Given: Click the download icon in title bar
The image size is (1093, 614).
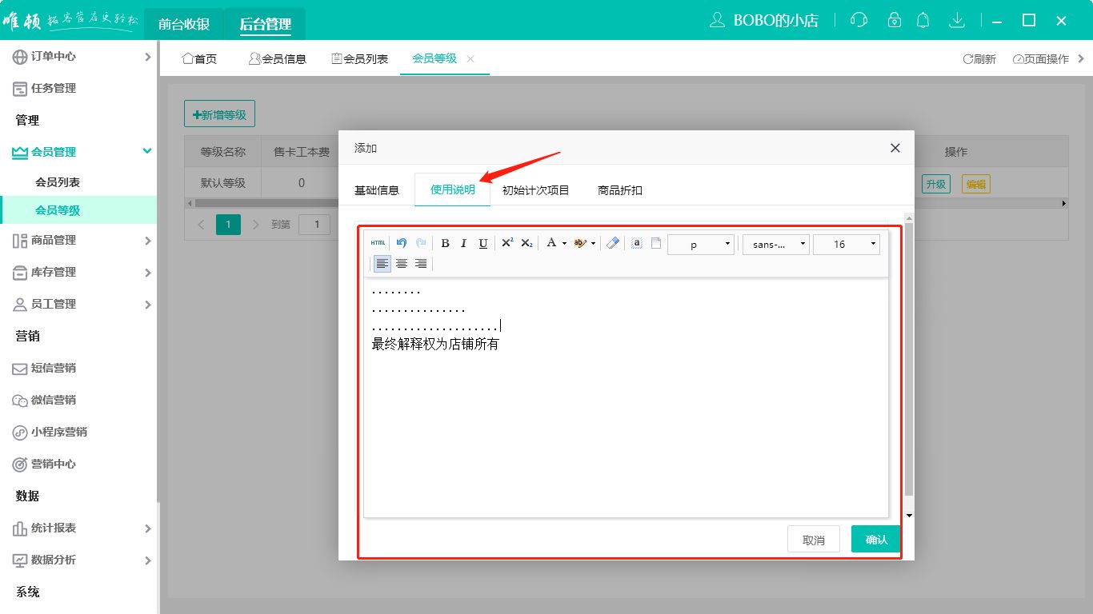Looking at the screenshot, I should [956, 20].
